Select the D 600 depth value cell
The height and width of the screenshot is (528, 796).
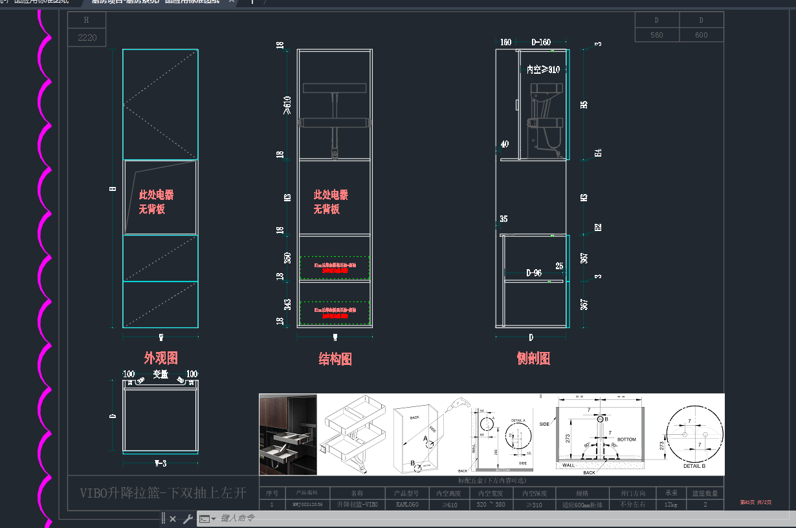702,35
